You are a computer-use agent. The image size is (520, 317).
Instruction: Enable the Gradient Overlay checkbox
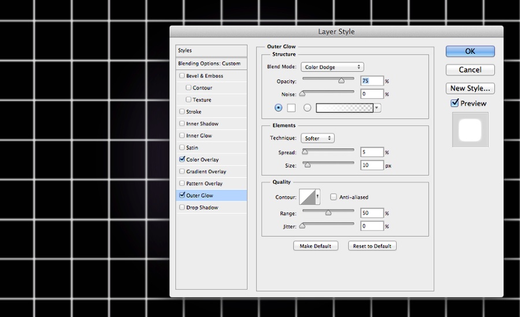pyautogui.click(x=182, y=171)
